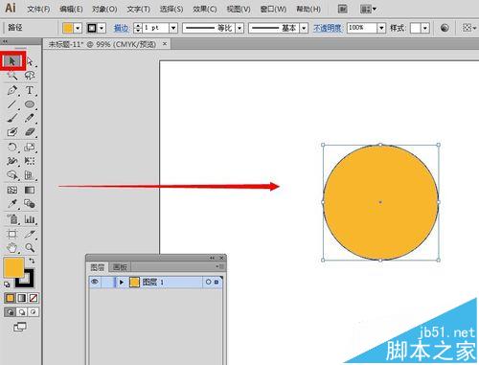This screenshot has width=479, height=365.
Task: Select the Paintbrush tool
Action: coord(12,118)
